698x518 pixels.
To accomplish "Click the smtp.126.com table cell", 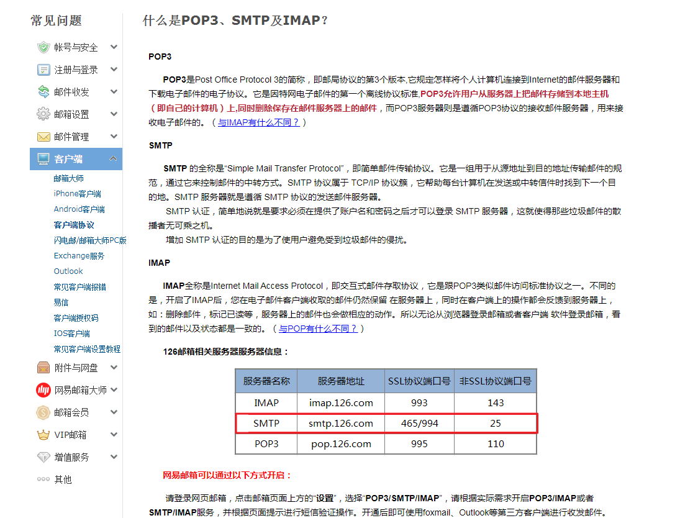I will coord(341,423).
